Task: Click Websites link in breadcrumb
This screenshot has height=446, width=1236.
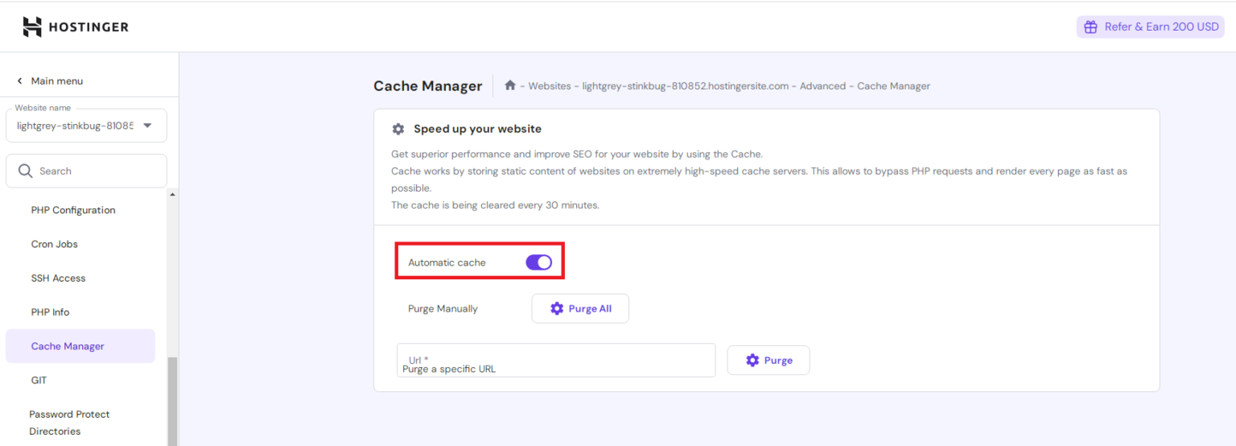Action: 549,86
